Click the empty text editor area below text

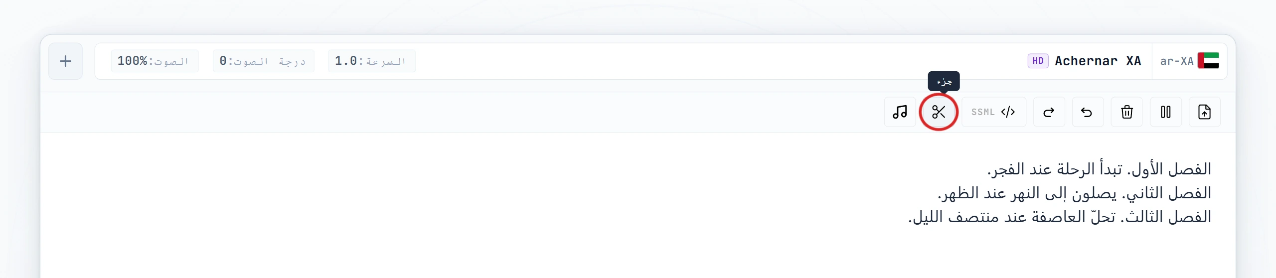click(638, 254)
